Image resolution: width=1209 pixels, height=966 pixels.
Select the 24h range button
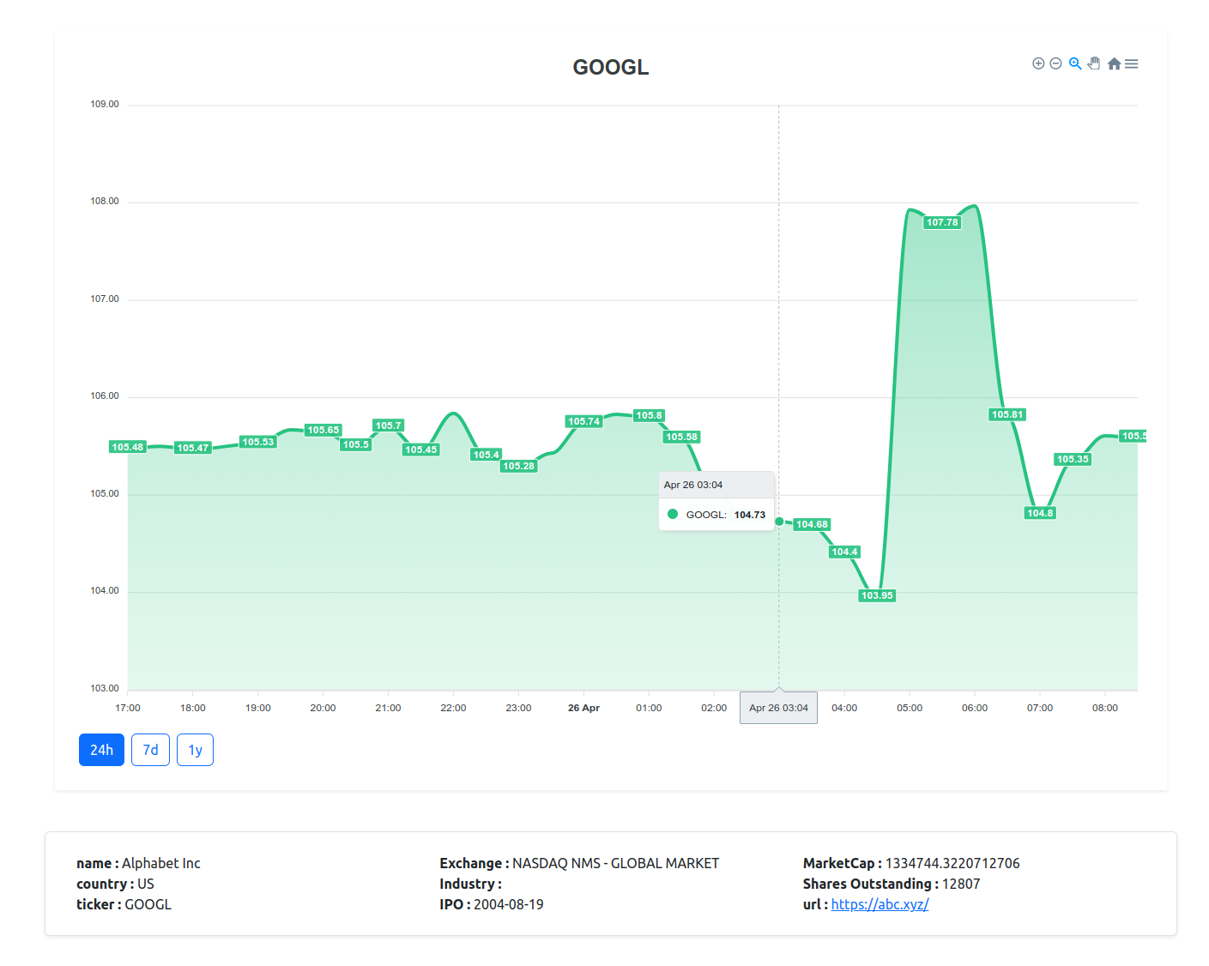tap(101, 750)
